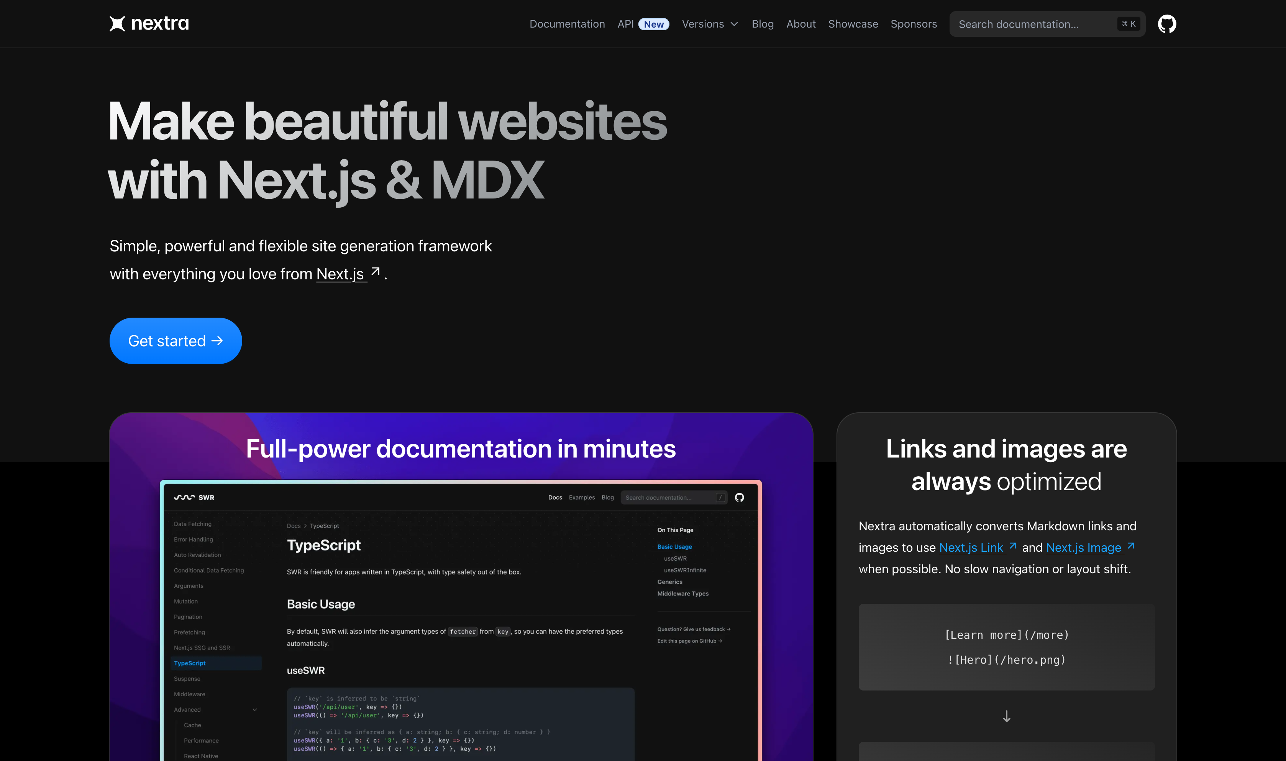This screenshot has height=761, width=1286.
Task: Open the Documentation page from the navbar
Action: point(567,24)
